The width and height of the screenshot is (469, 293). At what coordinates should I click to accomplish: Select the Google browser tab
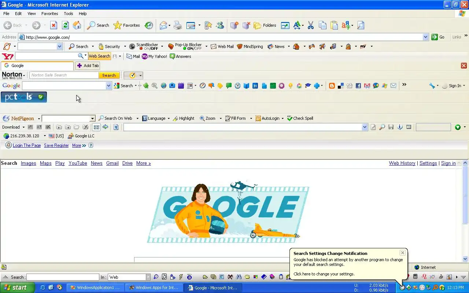(x=37, y=66)
